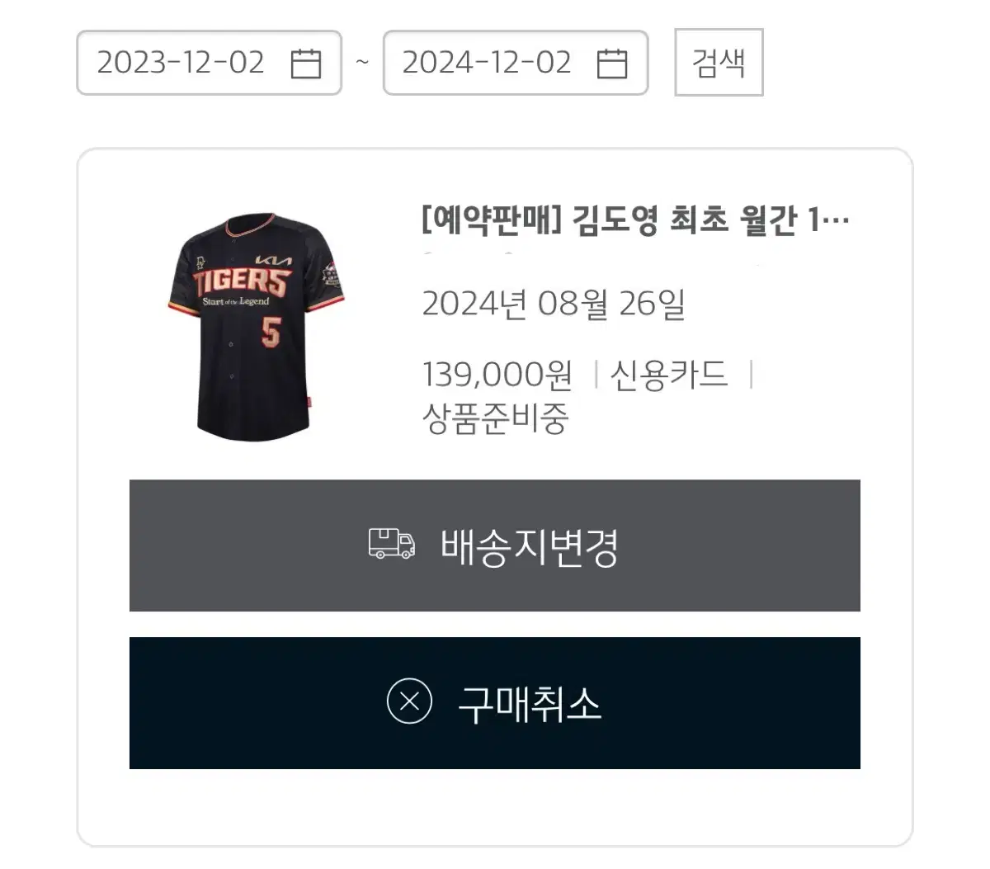Click the circled X cancel icon

[x=409, y=701]
